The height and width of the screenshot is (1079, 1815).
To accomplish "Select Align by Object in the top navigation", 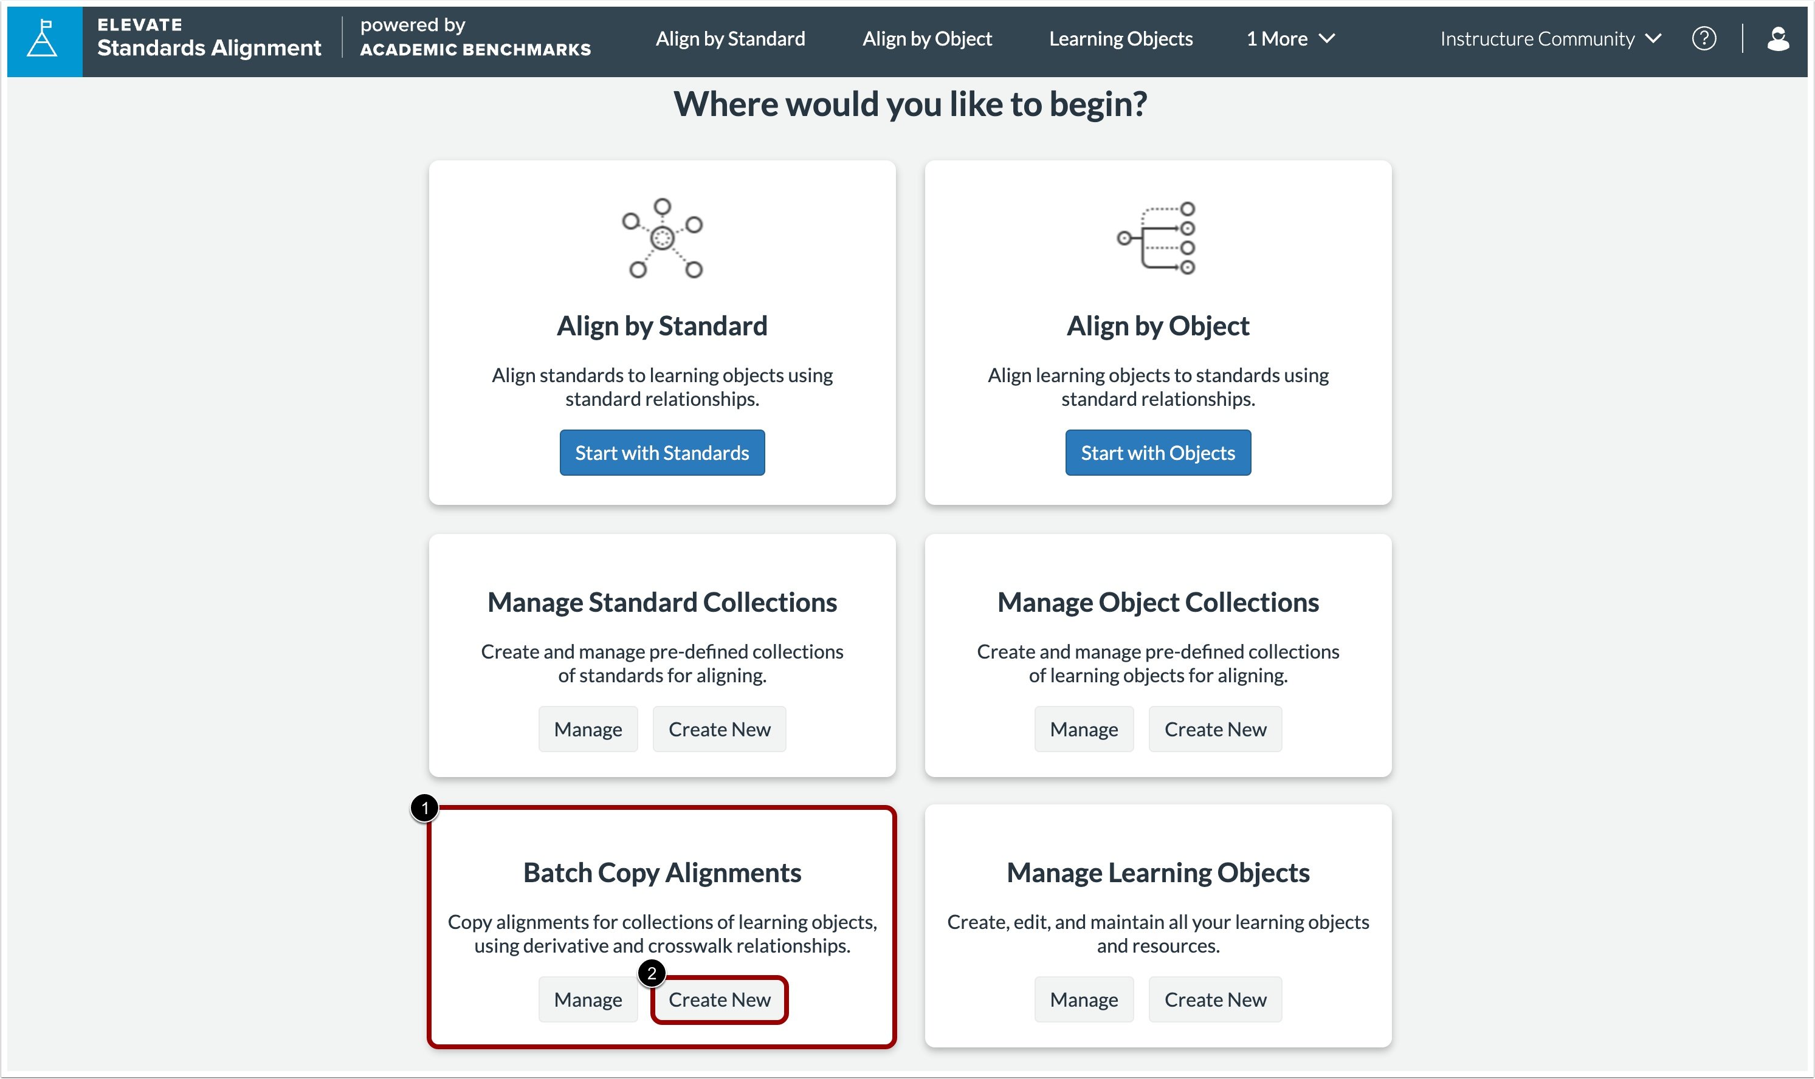I will [x=927, y=38].
